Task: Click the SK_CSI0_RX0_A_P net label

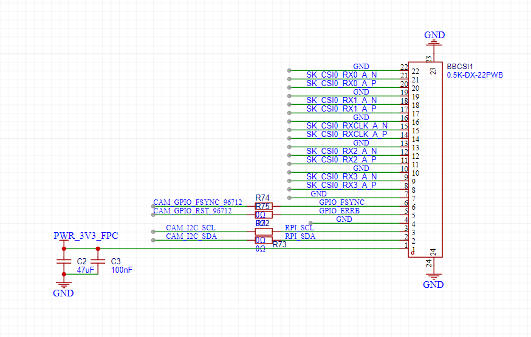Action: coord(341,83)
